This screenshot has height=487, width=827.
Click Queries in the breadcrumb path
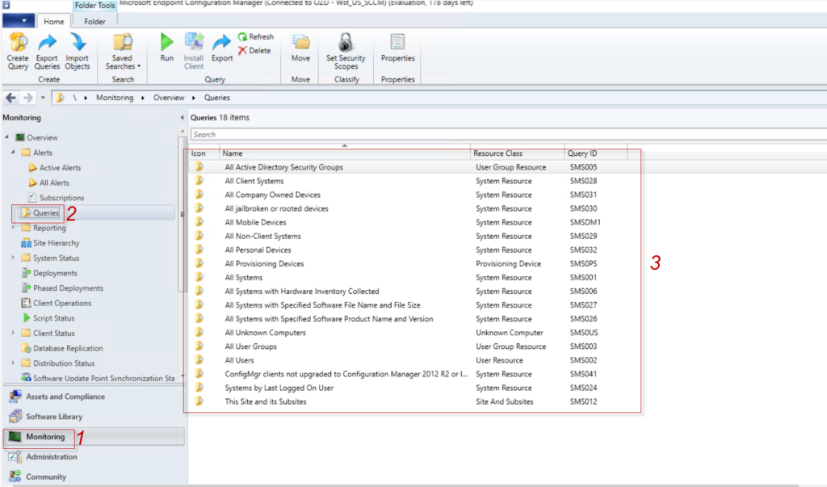[x=216, y=98]
